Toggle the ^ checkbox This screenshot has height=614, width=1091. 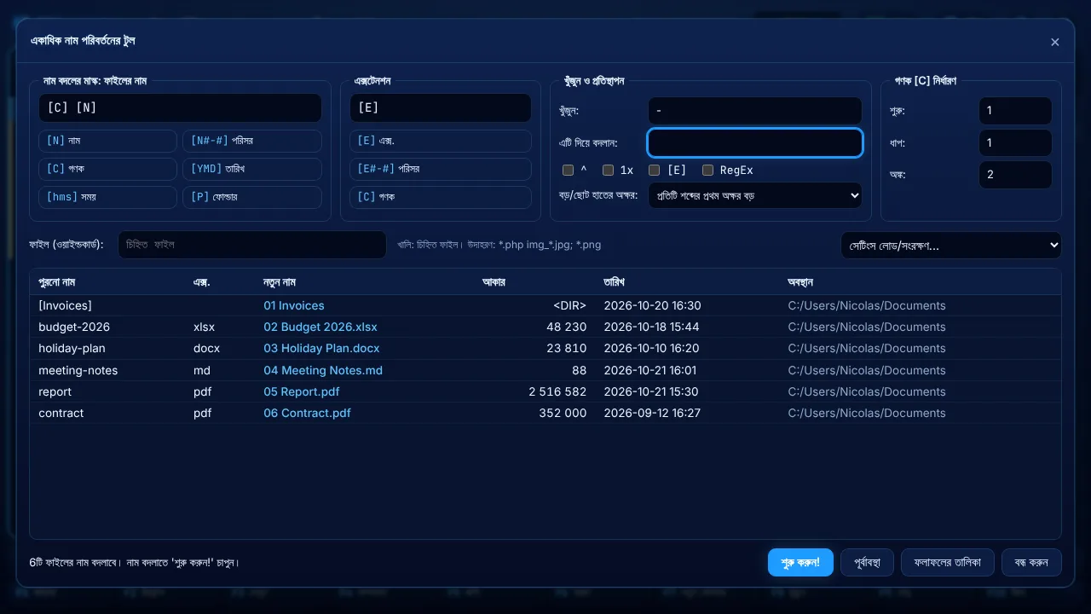[x=568, y=171]
